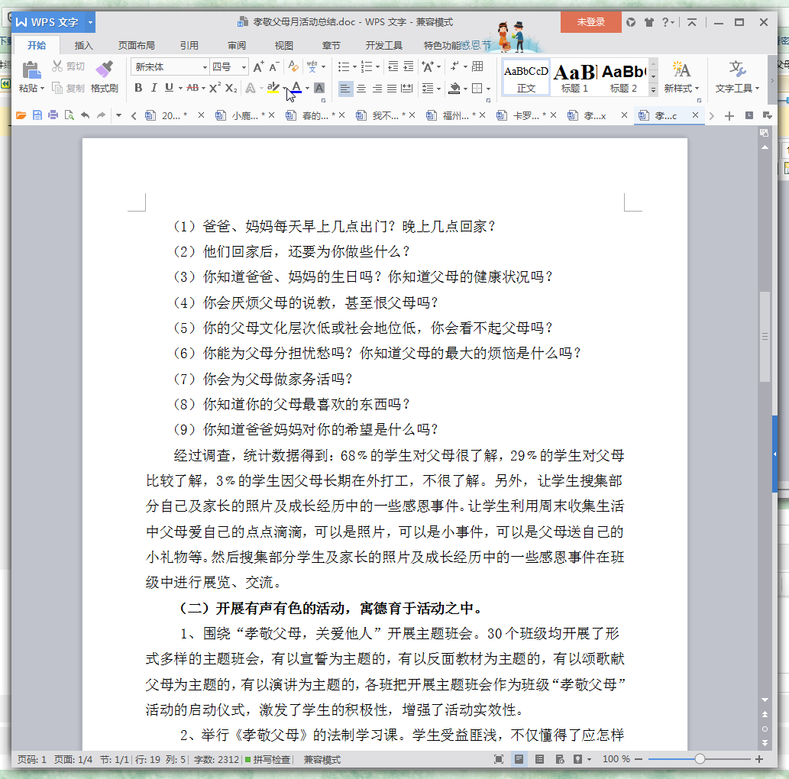Expand the highlight color dropdown arrow

click(x=285, y=89)
